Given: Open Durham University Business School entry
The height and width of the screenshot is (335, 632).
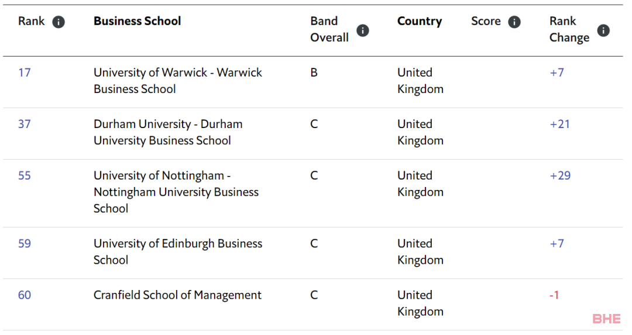Looking at the screenshot, I should coord(168,132).
